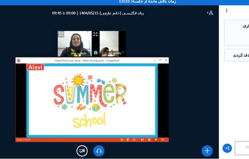Image resolution: width=249 pixels, height=159 pixels.
Task: Expand the users list panel toggle
Action: pyautogui.click(x=210, y=13)
